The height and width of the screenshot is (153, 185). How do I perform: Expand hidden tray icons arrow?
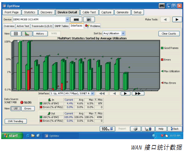point(154,136)
